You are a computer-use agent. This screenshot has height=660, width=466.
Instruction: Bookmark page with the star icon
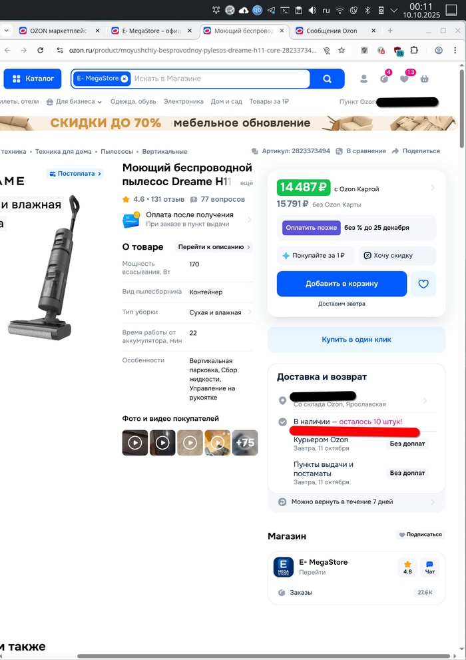click(342, 51)
